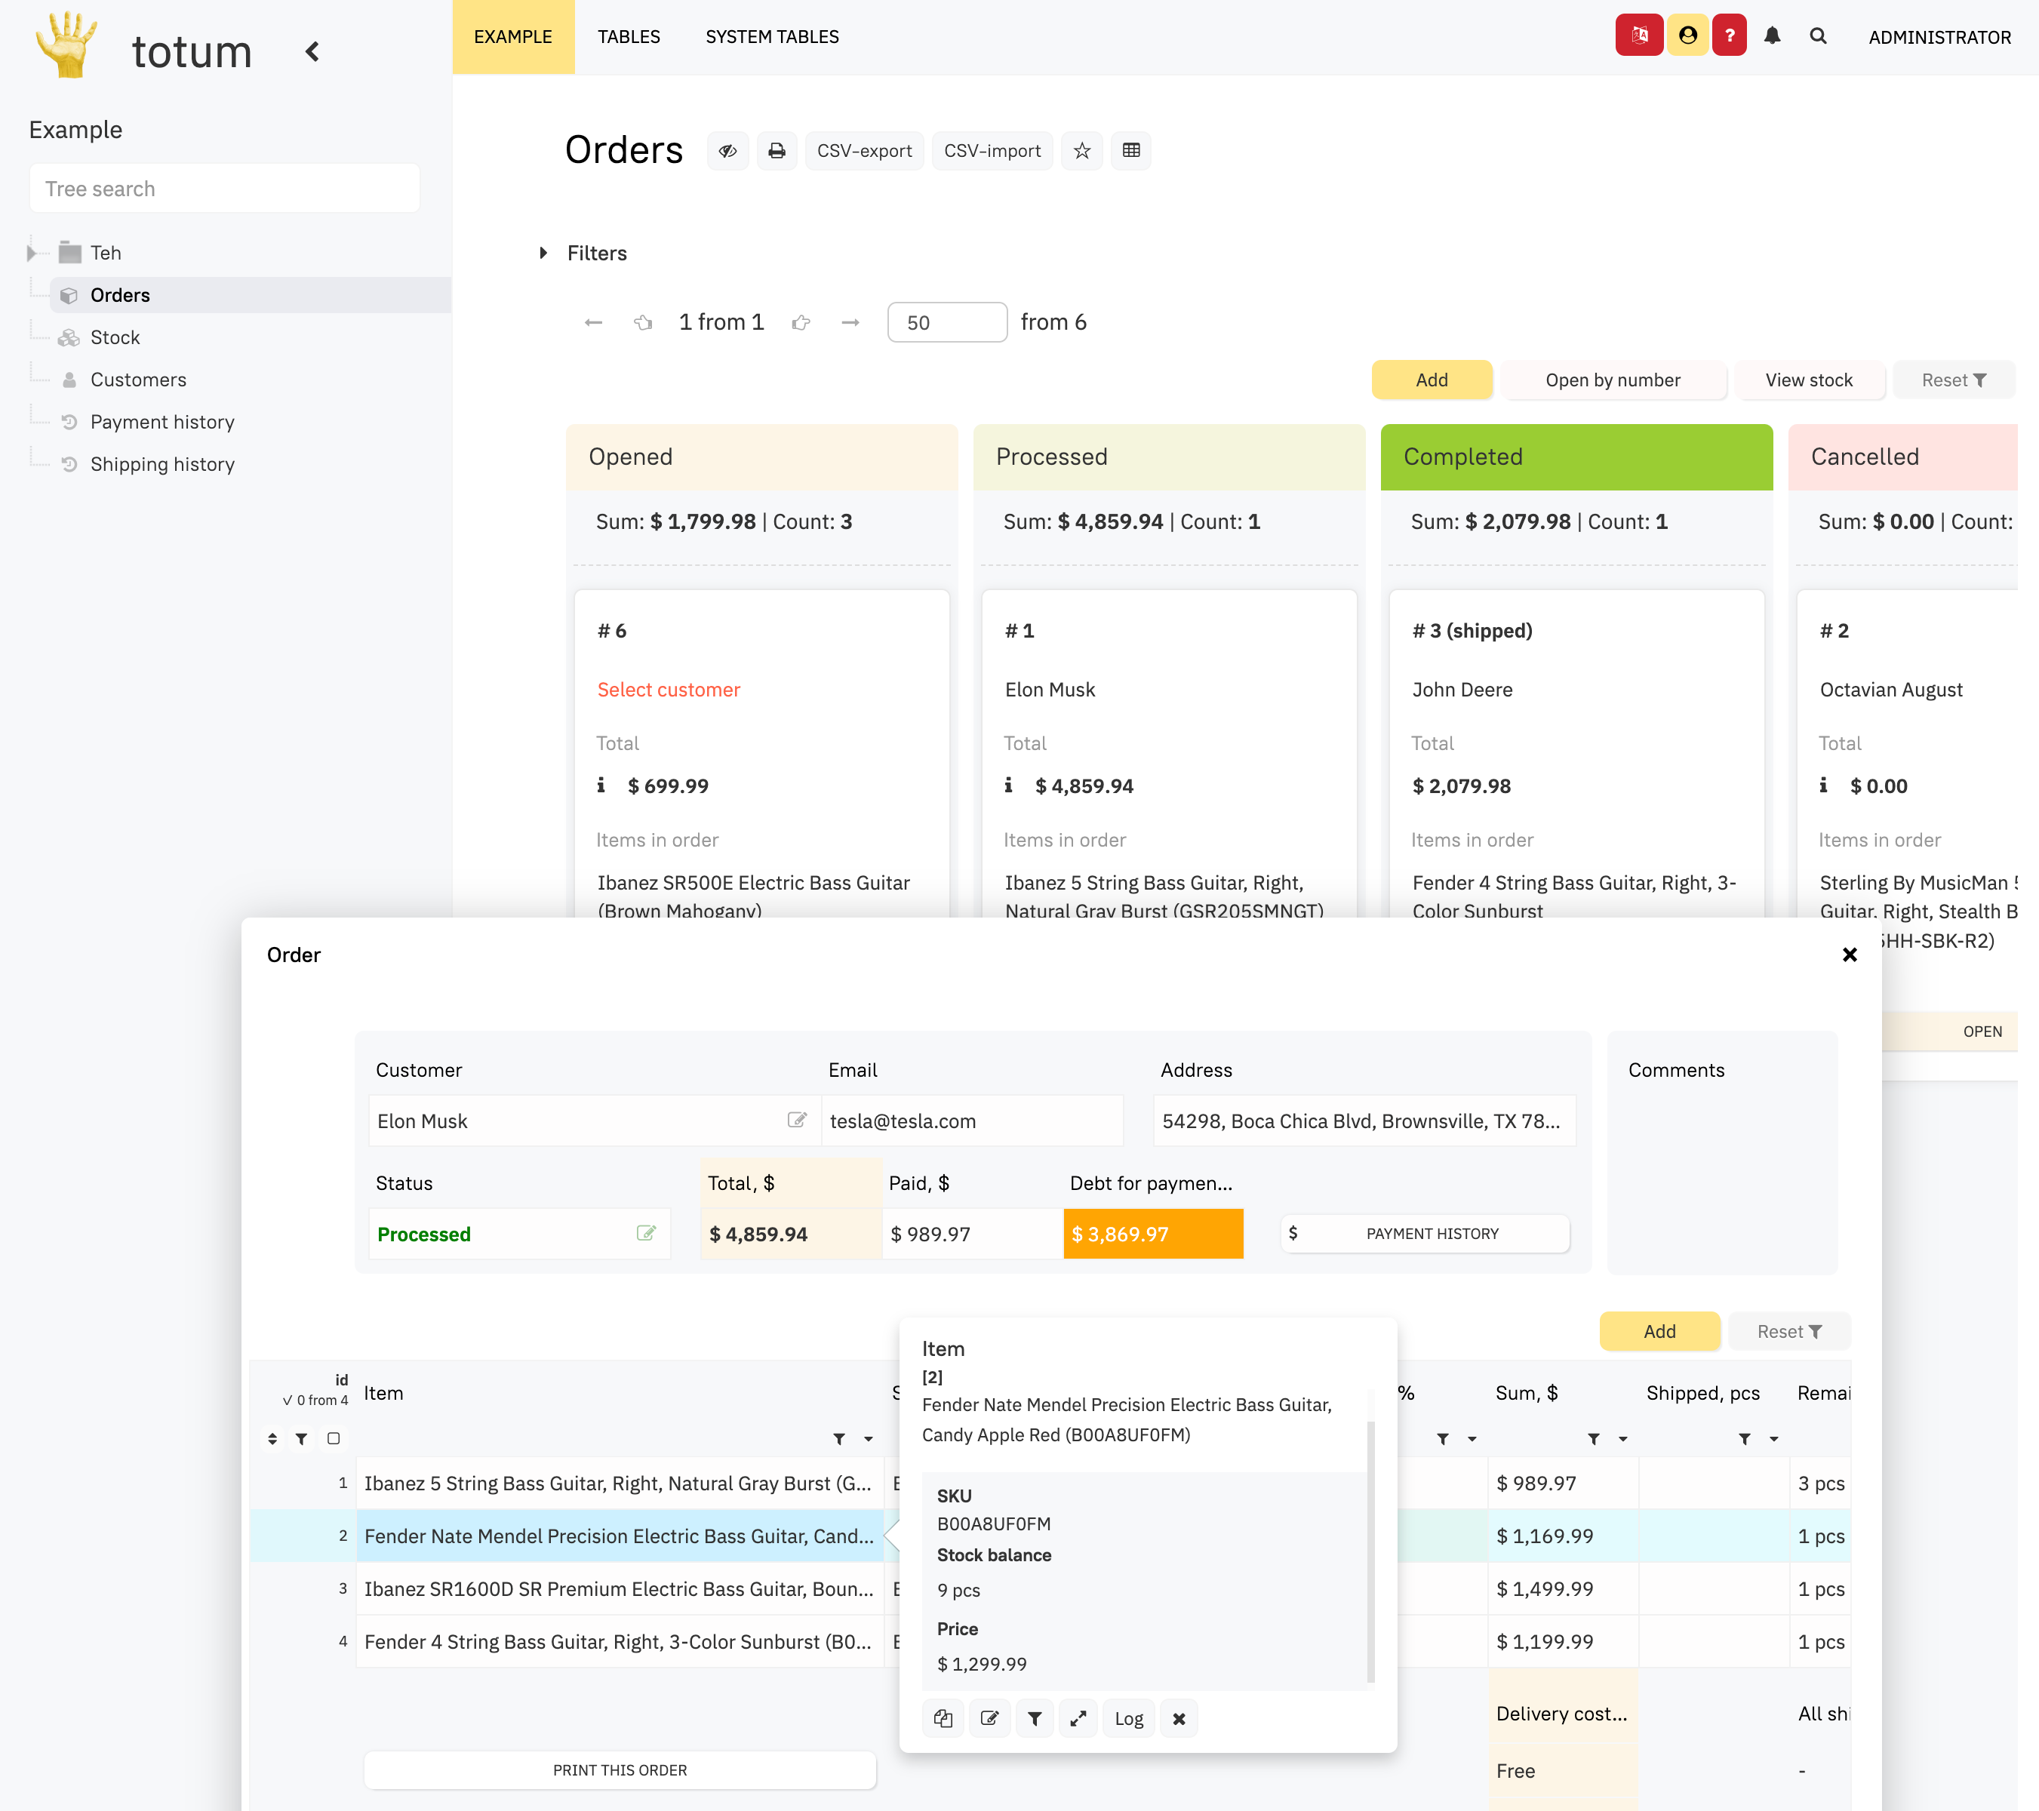Click inside the Tree search input field

click(x=224, y=189)
